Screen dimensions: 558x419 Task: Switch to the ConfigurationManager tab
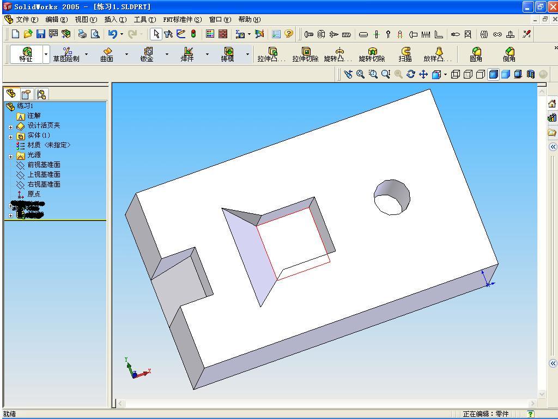click(x=41, y=94)
